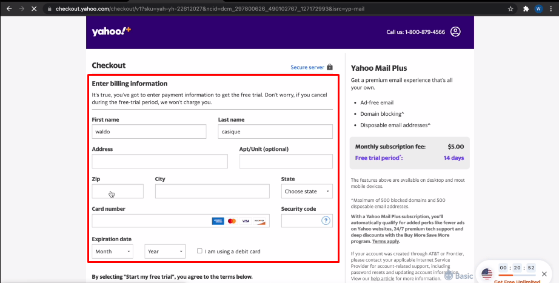This screenshot has width=559, height=283.
Task: Click the Checkout heading
Action: (x=109, y=65)
